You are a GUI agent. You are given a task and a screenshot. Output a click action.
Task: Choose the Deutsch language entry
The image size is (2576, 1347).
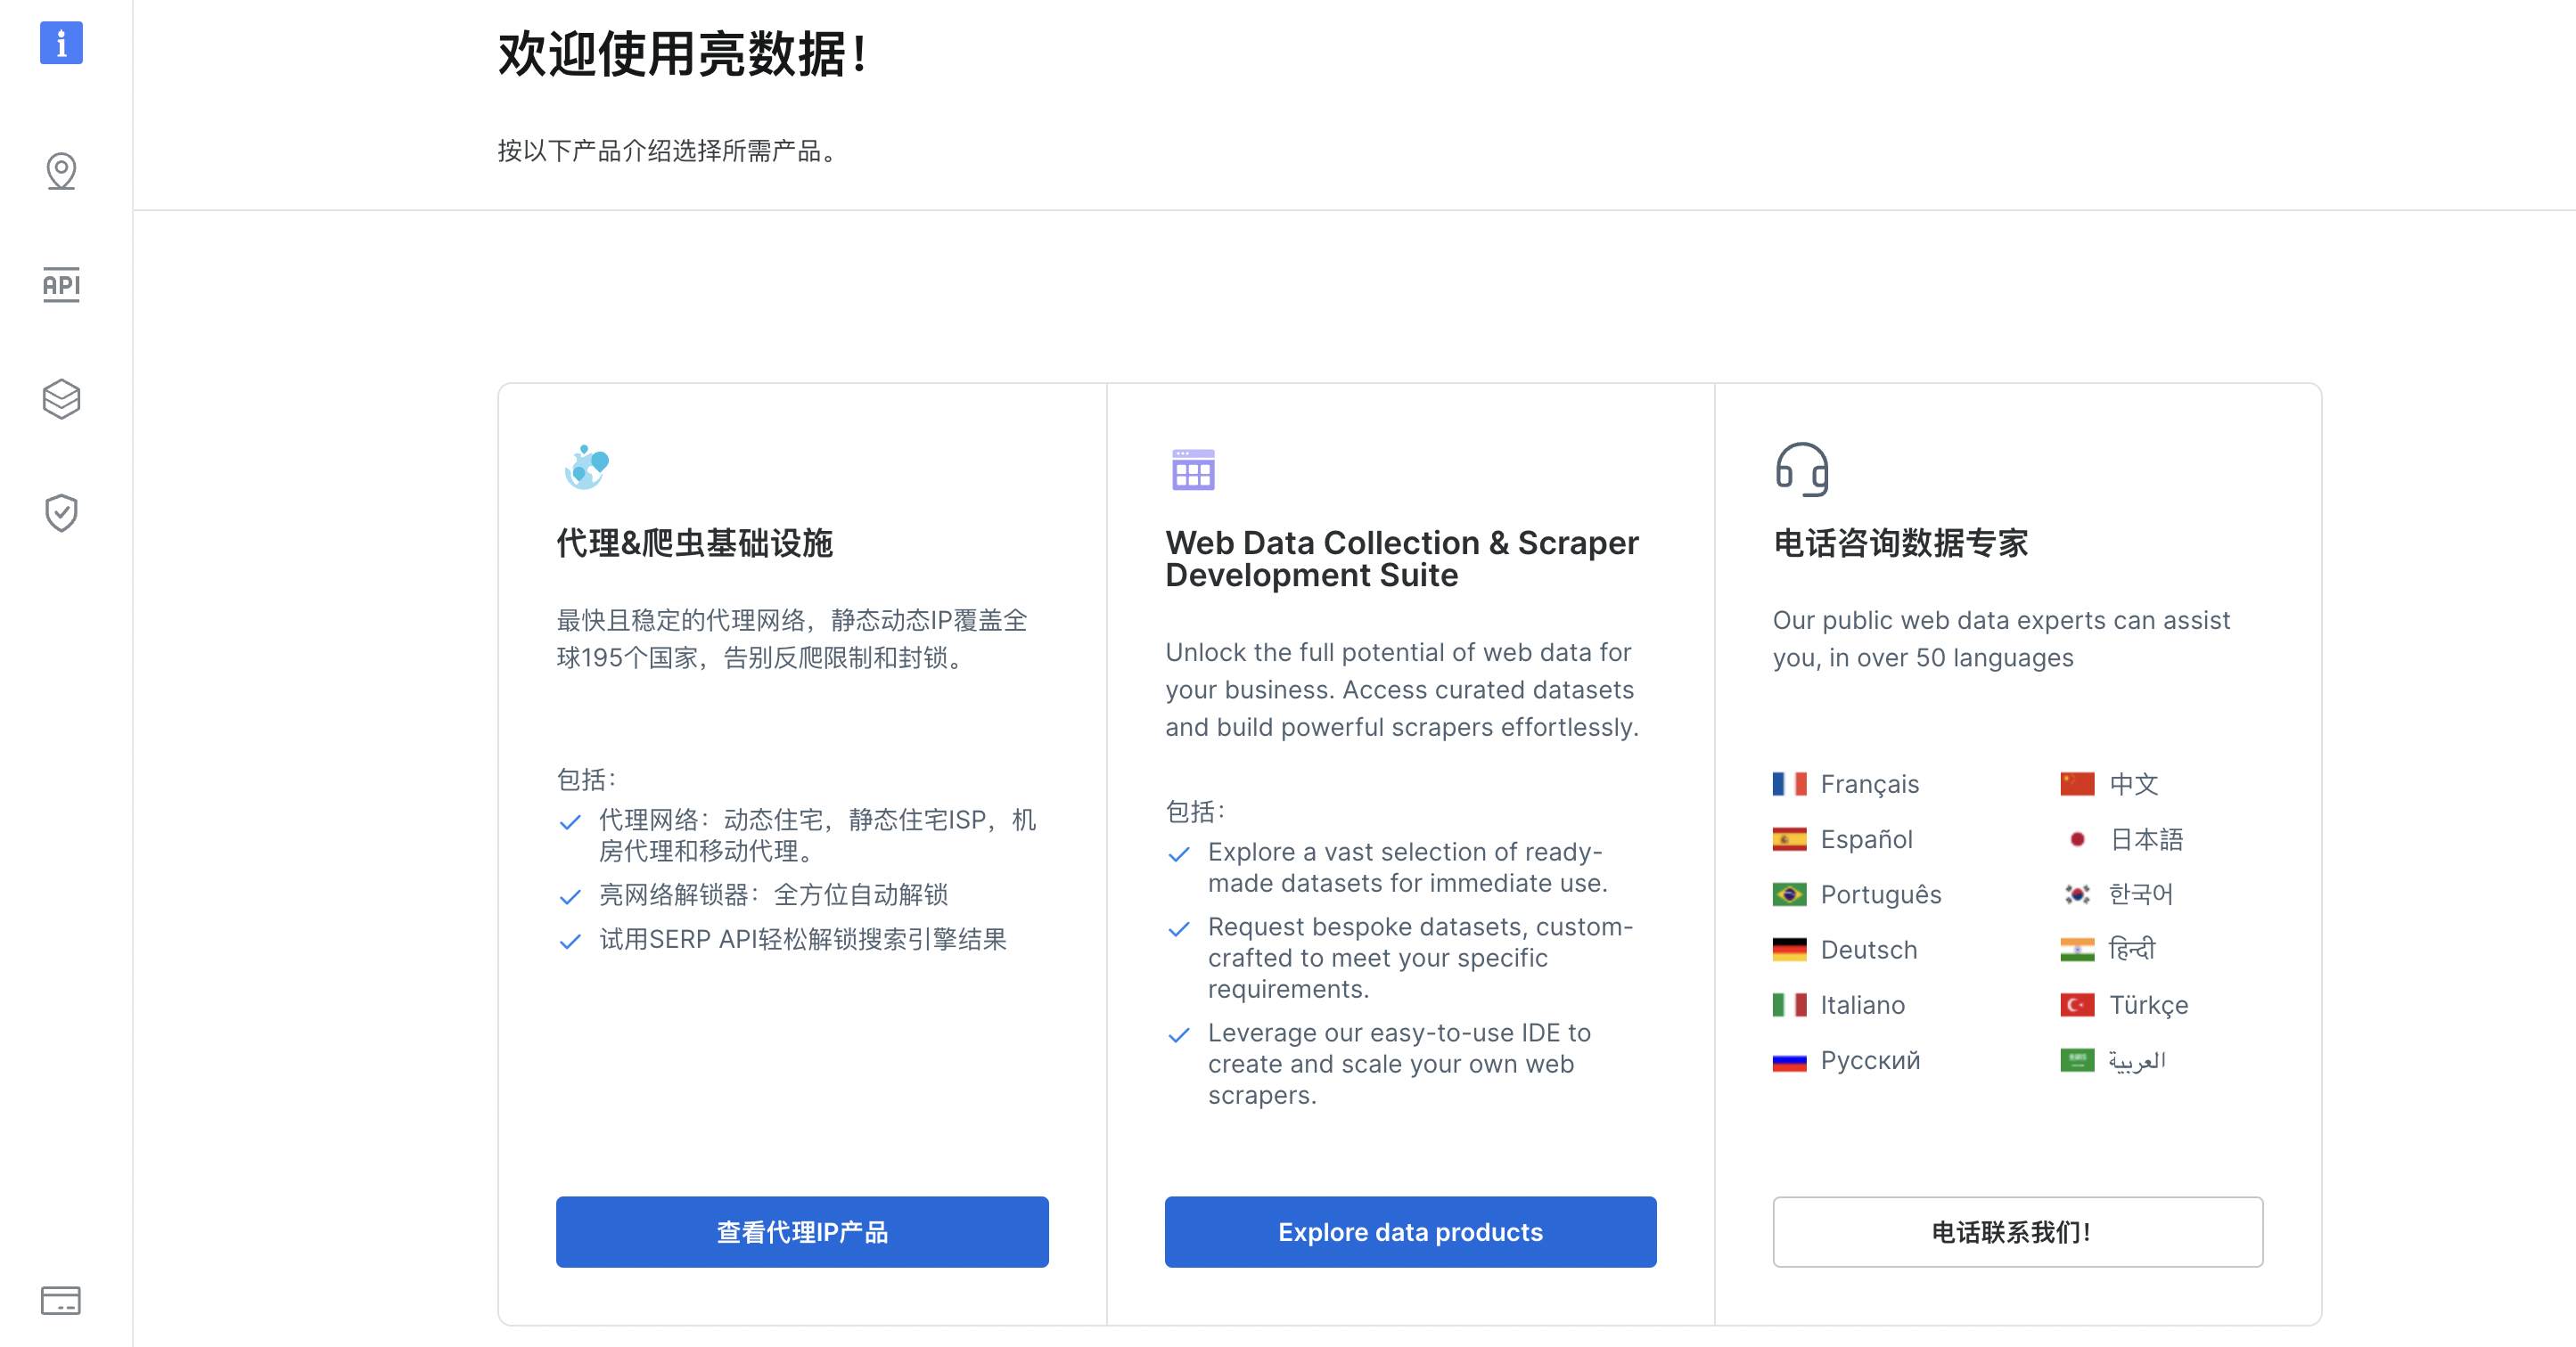(1868, 950)
